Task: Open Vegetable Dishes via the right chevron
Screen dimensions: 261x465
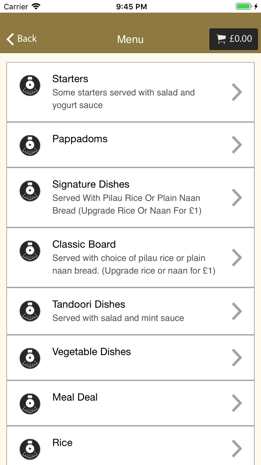Action: [x=237, y=358]
